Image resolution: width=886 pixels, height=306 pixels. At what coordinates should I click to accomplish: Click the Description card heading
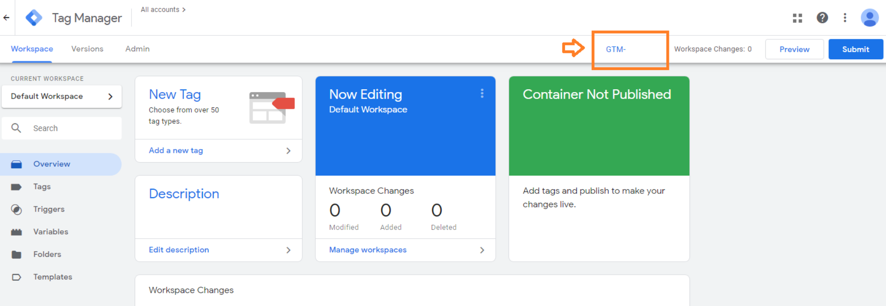point(184,193)
